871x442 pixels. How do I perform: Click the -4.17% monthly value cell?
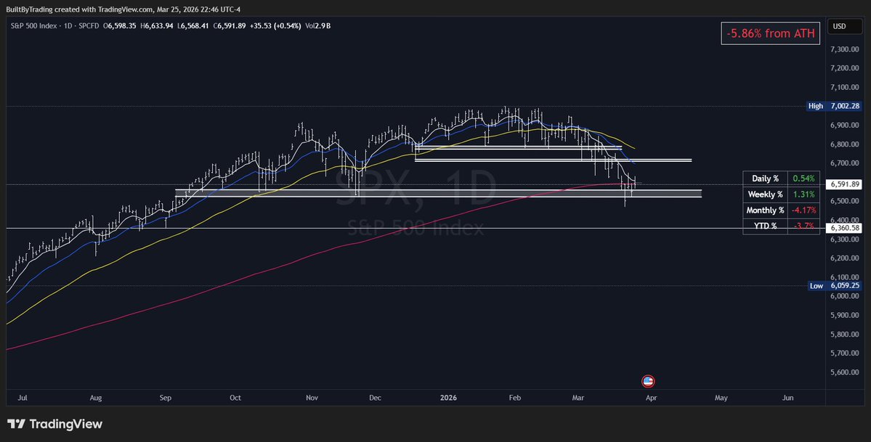(803, 210)
